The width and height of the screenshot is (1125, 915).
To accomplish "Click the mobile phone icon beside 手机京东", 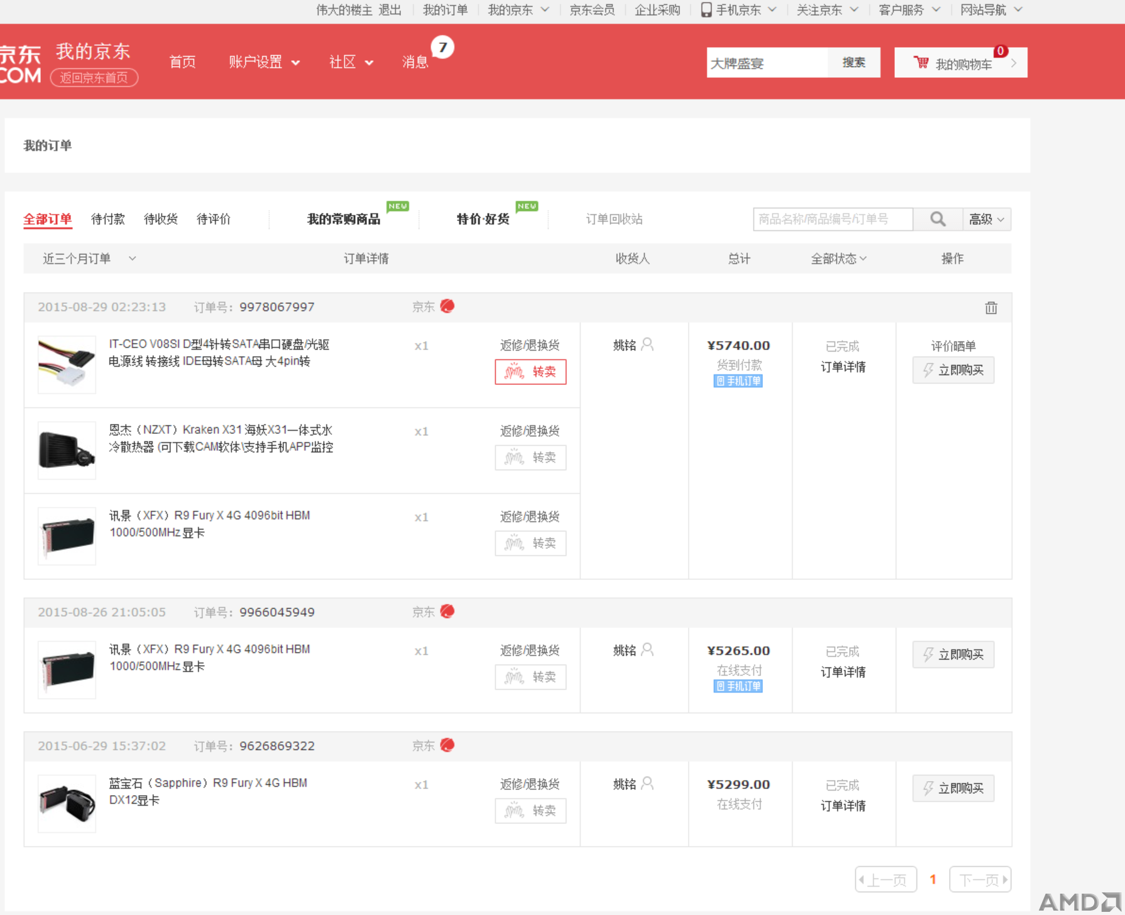I will coord(706,10).
